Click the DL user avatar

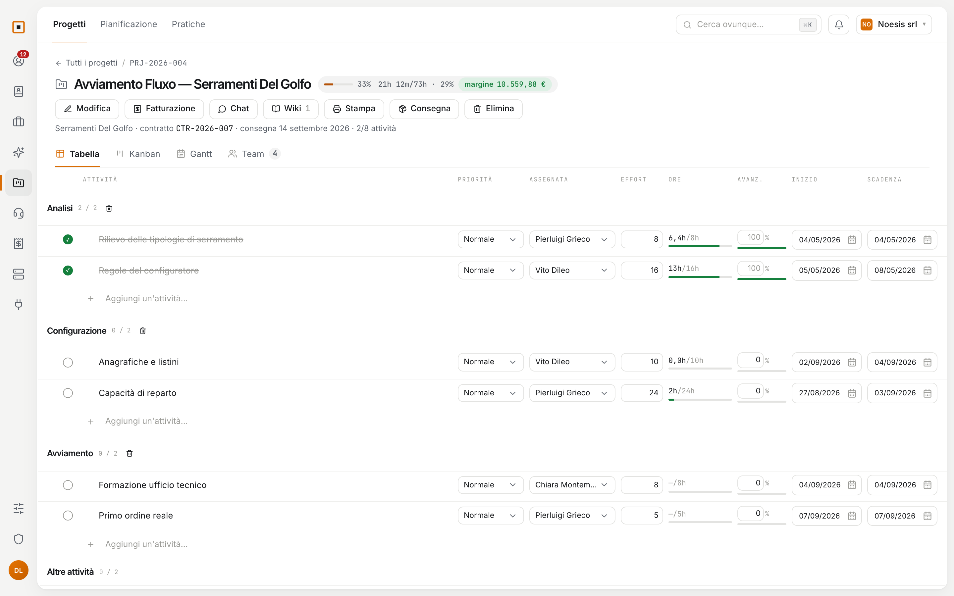pyautogui.click(x=19, y=570)
